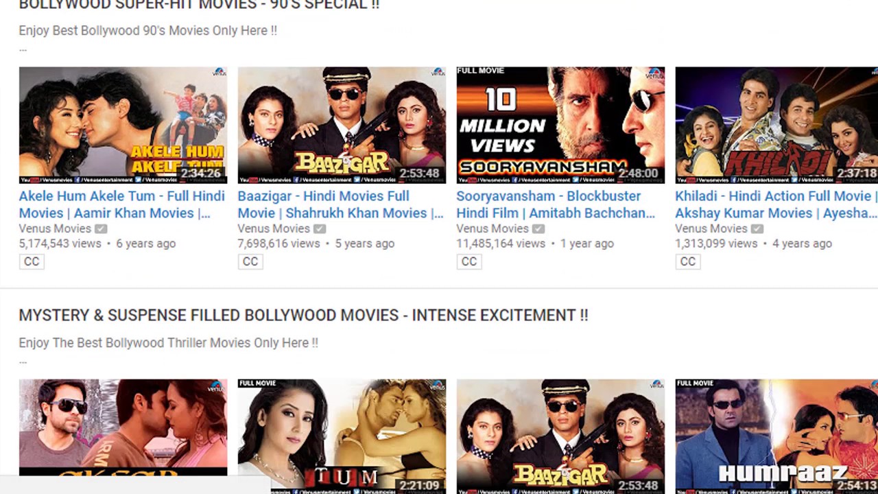Click CC badge under Sooryavansham video

469,261
